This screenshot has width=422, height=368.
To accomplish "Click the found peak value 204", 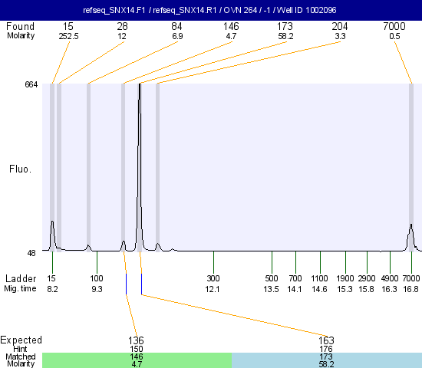I will [x=340, y=26].
